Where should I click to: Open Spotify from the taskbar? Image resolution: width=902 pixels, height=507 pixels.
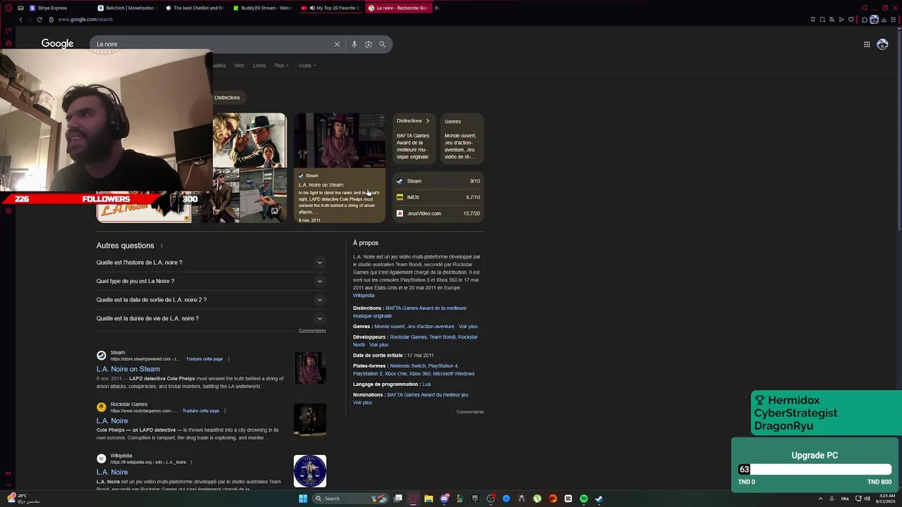point(583,499)
